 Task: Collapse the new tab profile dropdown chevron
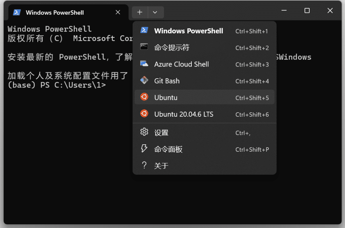[x=155, y=12]
